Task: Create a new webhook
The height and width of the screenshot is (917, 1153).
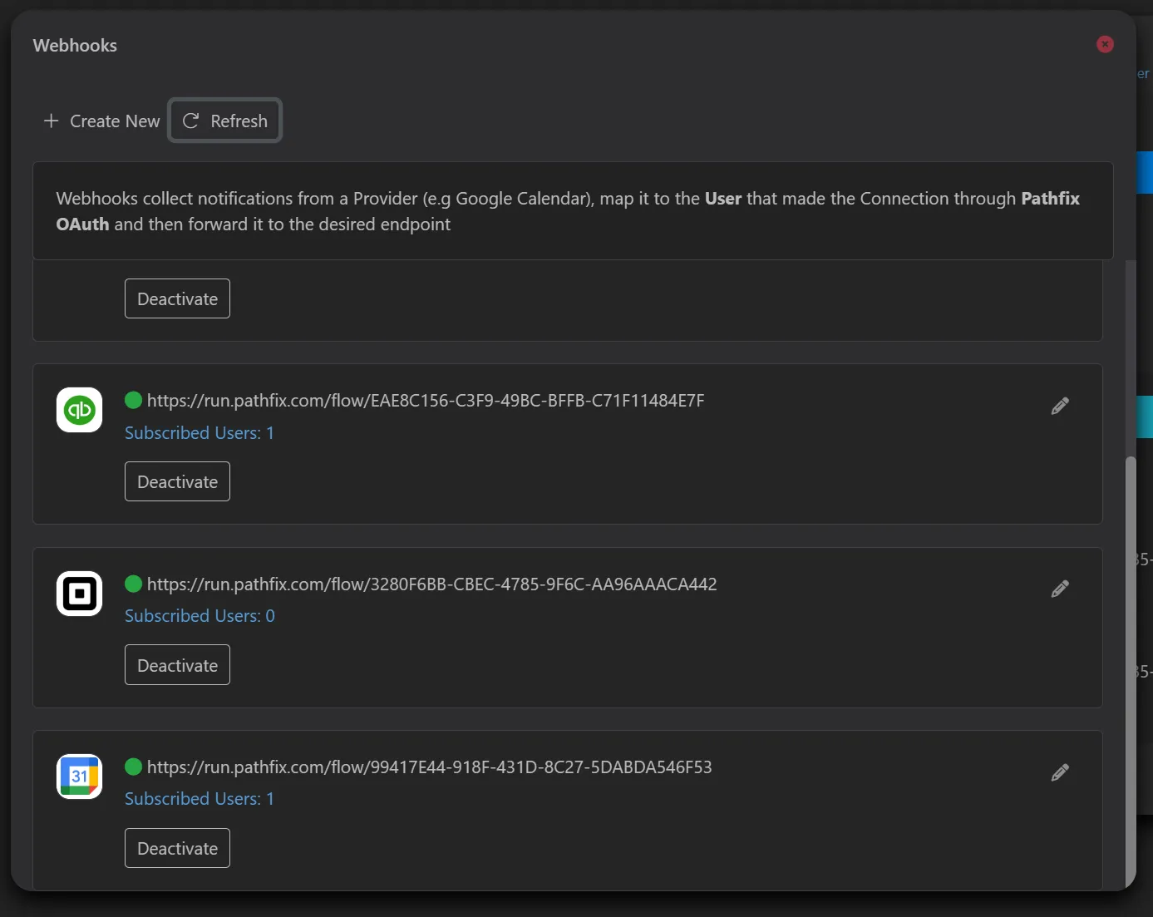Action: coord(101,121)
